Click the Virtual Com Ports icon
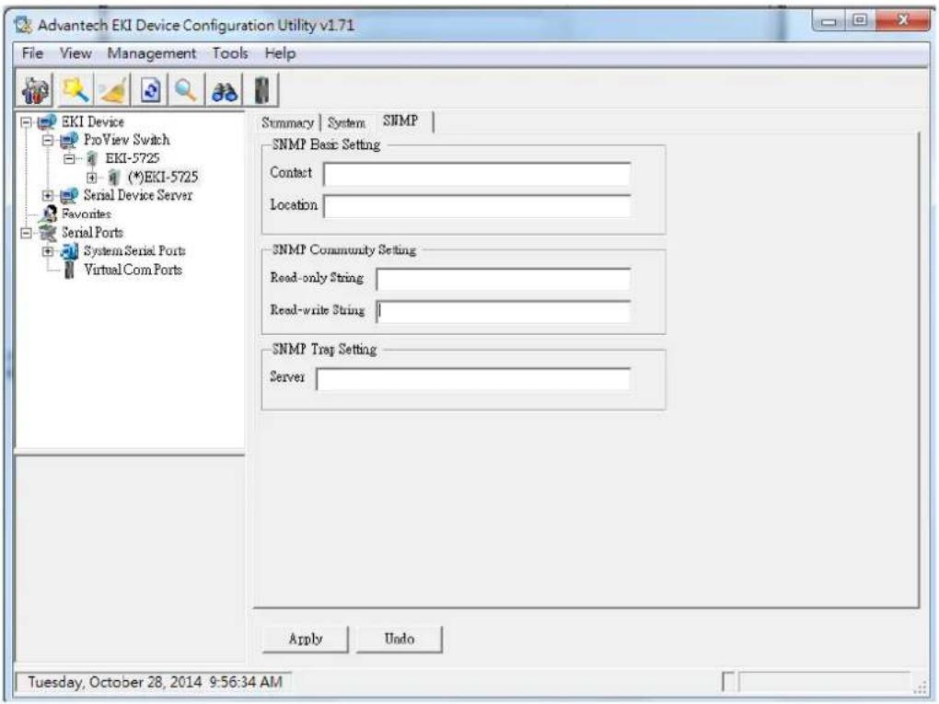Image resolution: width=939 pixels, height=704 pixels. point(69,270)
